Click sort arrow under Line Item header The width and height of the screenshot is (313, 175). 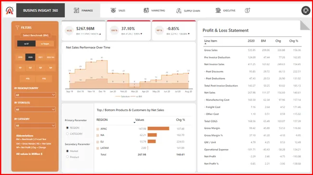pos(205,44)
